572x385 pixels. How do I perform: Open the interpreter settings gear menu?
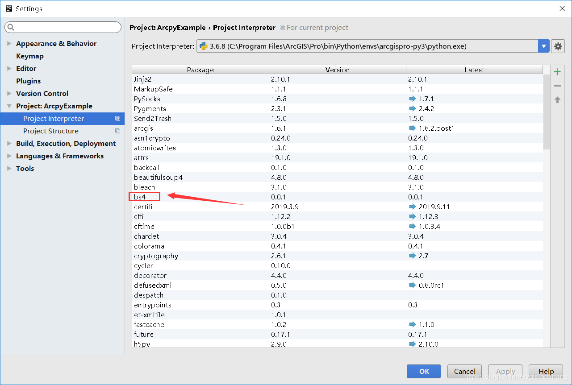(x=558, y=46)
